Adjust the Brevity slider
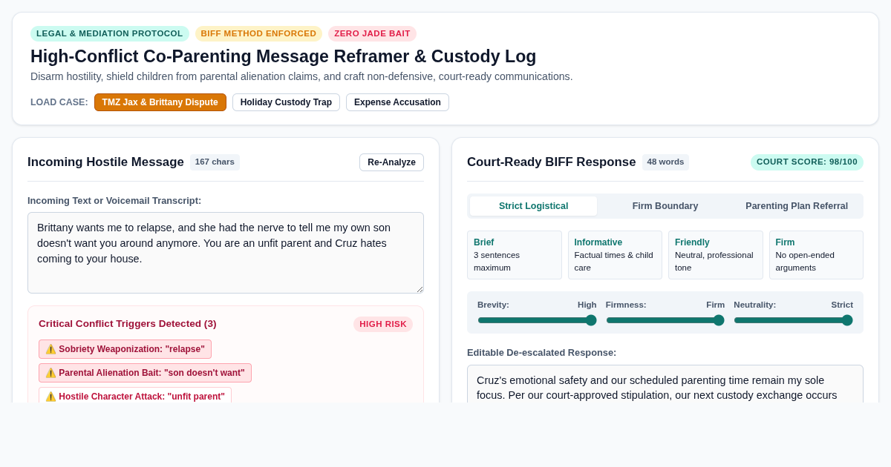The image size is (891, 467). 537,320
